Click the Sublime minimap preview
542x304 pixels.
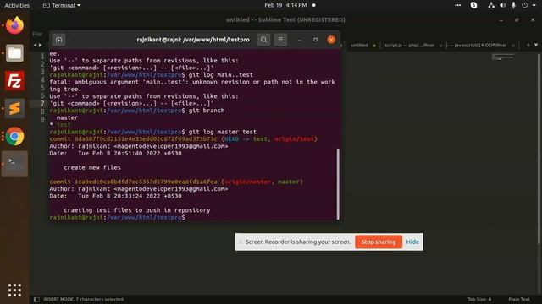pos(503,57)
